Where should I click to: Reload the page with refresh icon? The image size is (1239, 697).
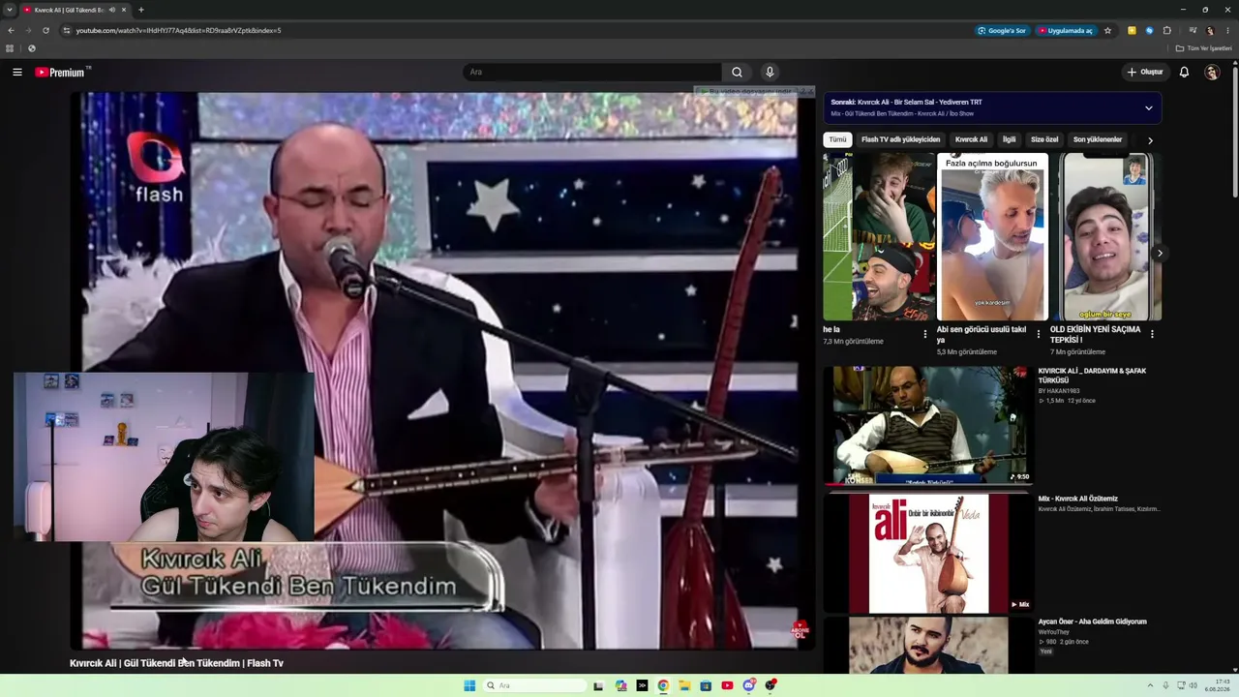[45, 30]
